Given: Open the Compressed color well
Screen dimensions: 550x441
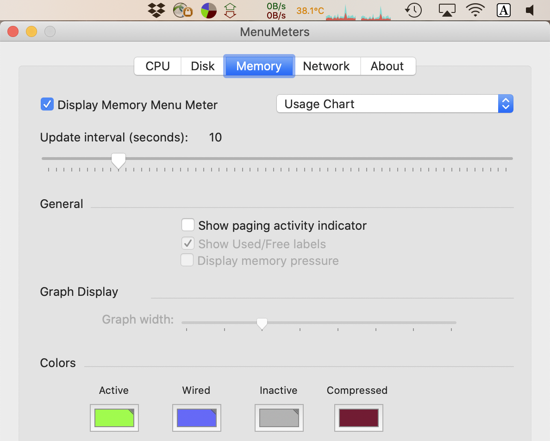Looking at the screenshot, I should 359,418.
